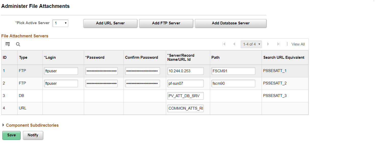Select PSSESATT_3 text
Image resolution: width=378 pixels, height=145 pixels.
pyautogui.click(x=275, y=95)
